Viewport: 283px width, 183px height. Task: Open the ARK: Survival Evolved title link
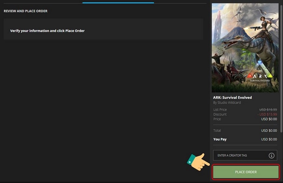[x=233, y=97]
